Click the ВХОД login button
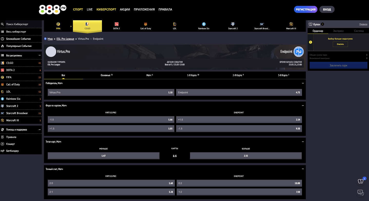The height and width of the screenshot is (201, 369). click(327, 9)
